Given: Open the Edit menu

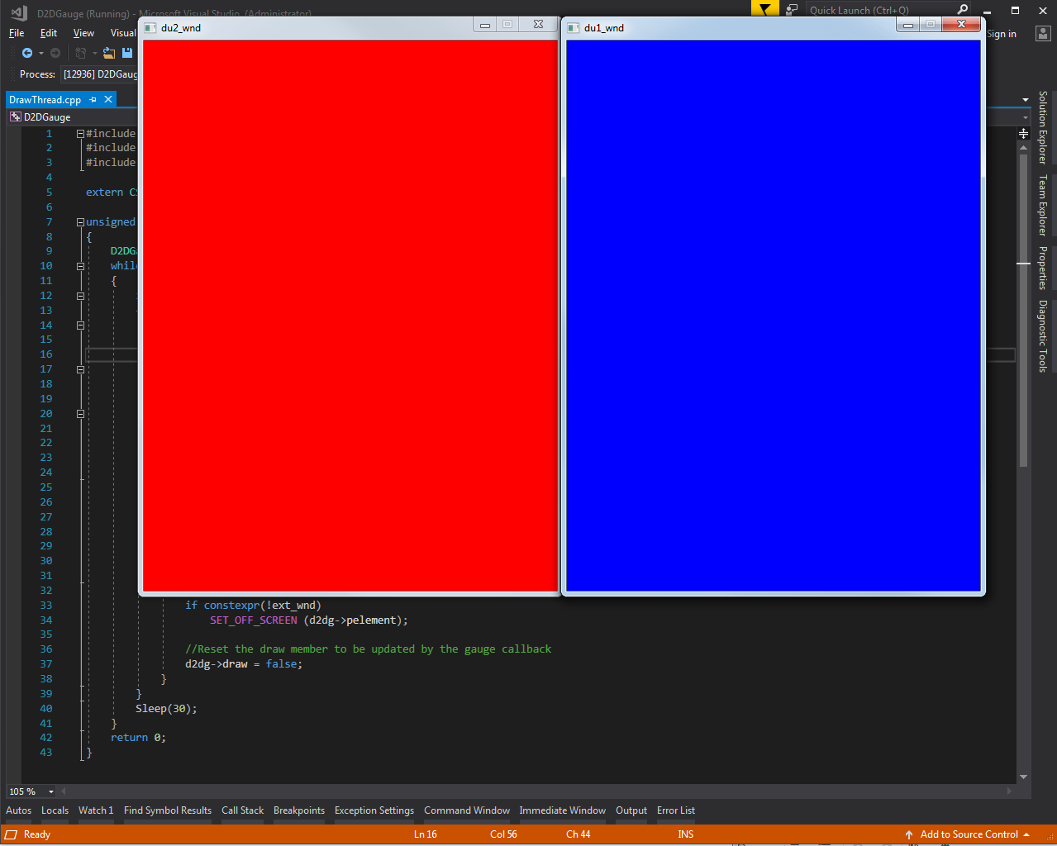Looking at the screenshot, I should click(49, 33).
